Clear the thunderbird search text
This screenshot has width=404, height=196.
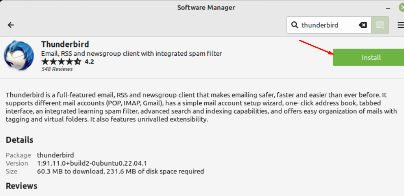363,25
